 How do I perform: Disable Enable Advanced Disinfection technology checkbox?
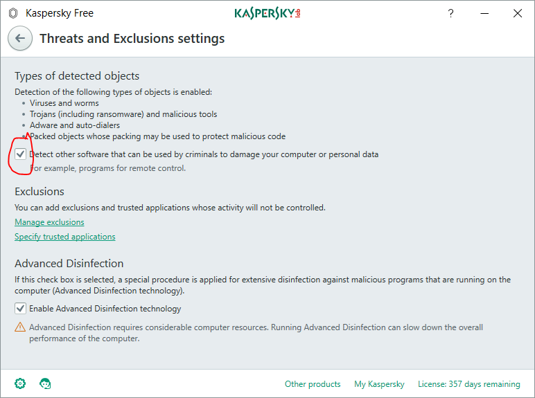coord(20,309)
